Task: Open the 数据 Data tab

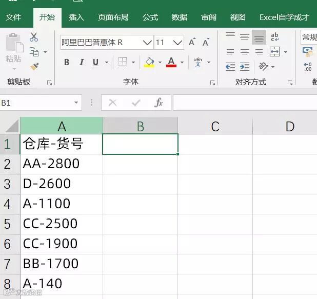Action: [x=180, y=17]
